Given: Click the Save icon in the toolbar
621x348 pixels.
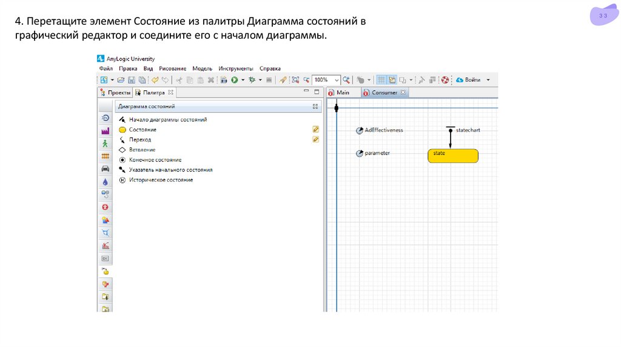Looking at the screenshot, I should (x=132, y=80).
